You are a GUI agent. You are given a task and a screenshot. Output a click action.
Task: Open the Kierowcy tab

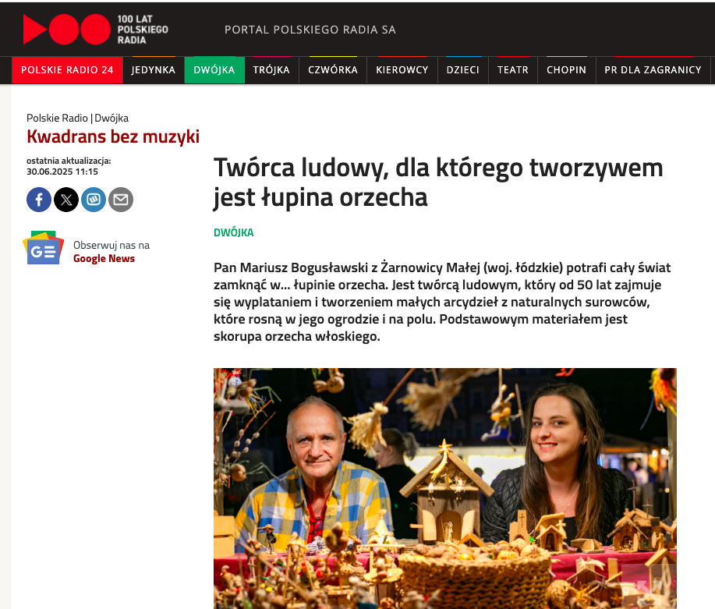point(402,70)
